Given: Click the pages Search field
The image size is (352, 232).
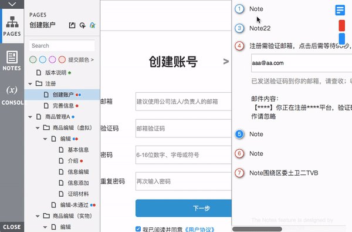Looking at the screenshot, I should 62,46.
